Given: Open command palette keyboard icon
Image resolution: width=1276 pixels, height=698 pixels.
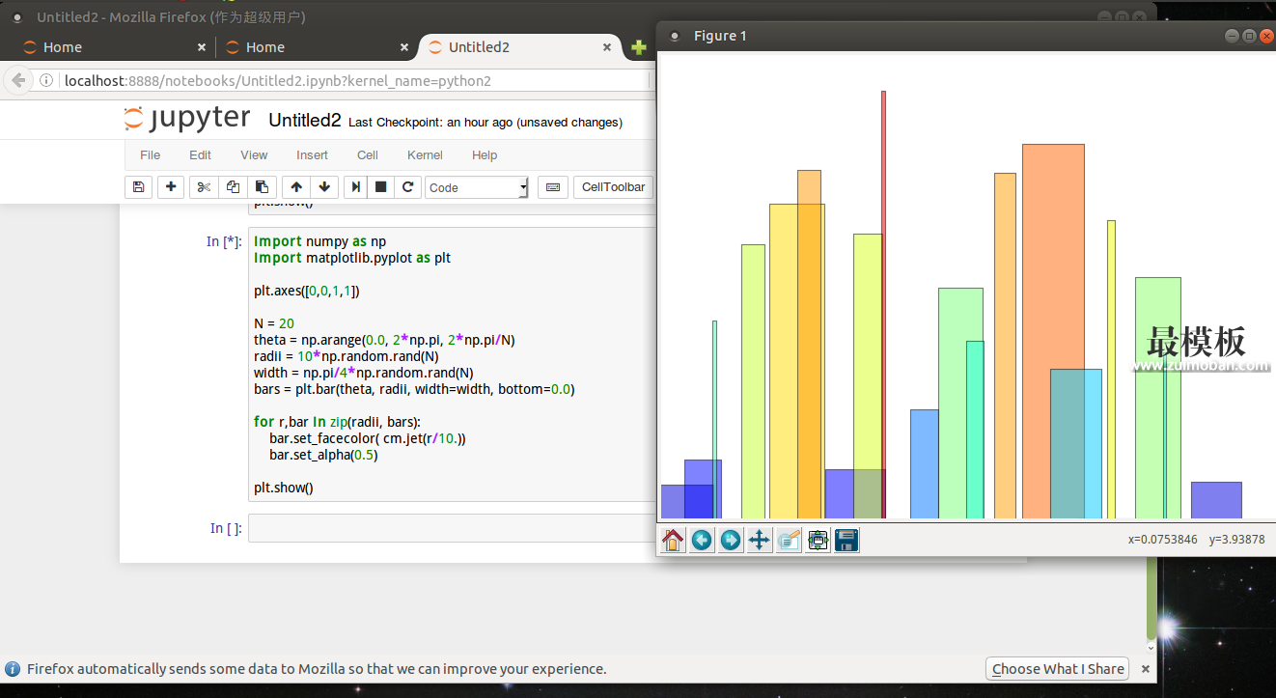Looking at the screenshot, I should click(553, 187).
